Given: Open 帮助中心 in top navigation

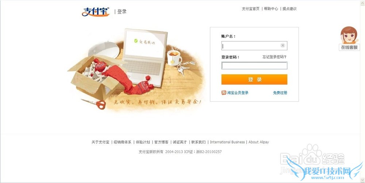Looking at the screenshot, I should click(271, 9).
